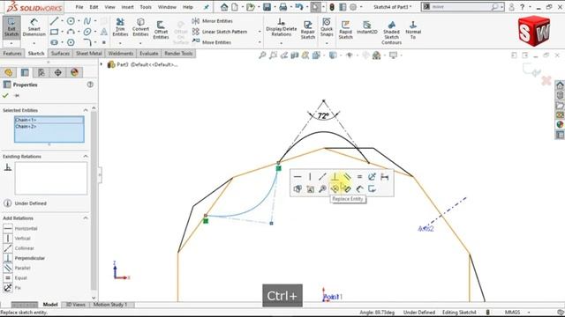Select the Smart Dimension tool

(34, 27)
